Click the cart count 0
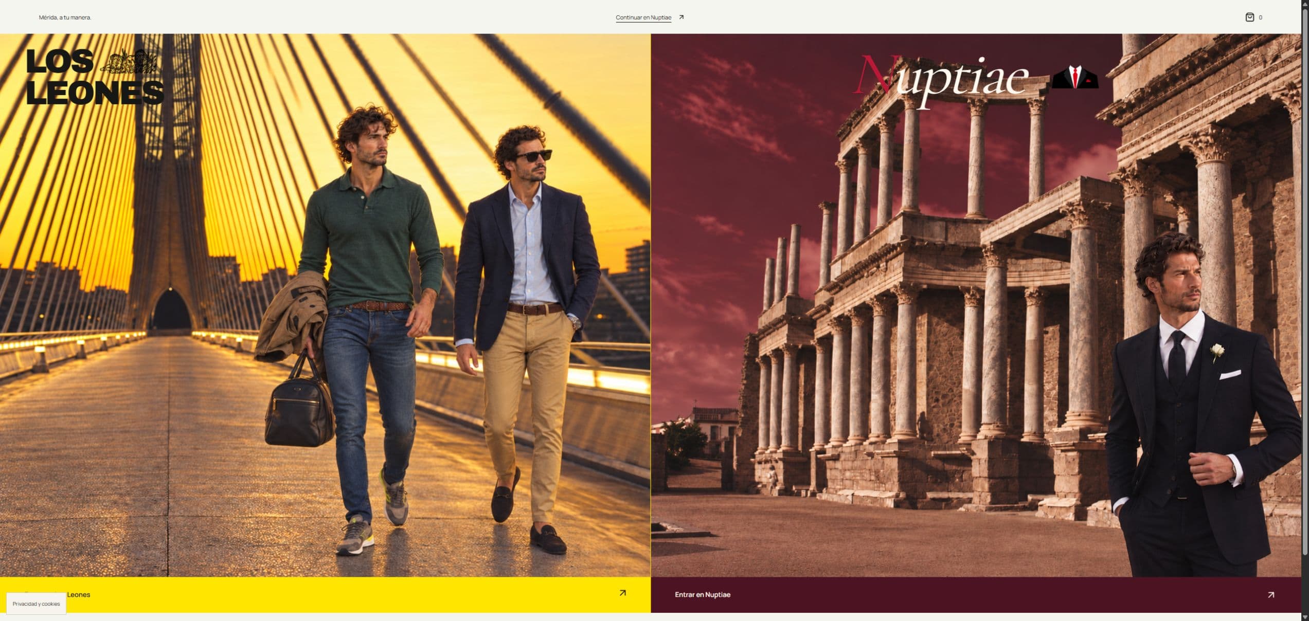This screenshot has width=1309, height=621. (x=1260, y=17)
